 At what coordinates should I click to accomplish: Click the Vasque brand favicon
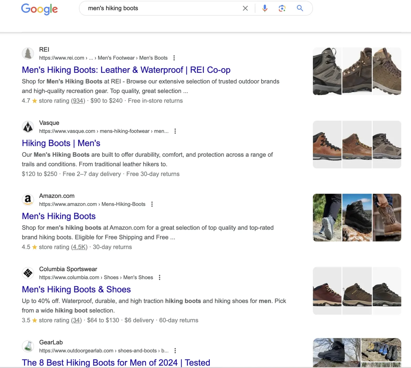point(28,127)
